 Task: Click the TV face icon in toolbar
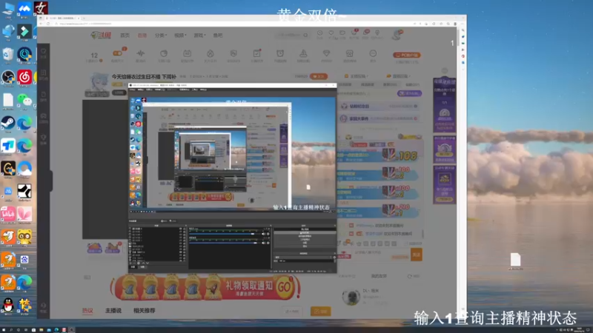(x=188, y=53)
